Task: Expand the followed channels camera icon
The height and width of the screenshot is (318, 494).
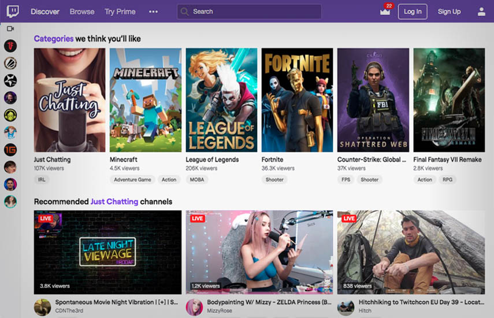Action: click(10, 29)
